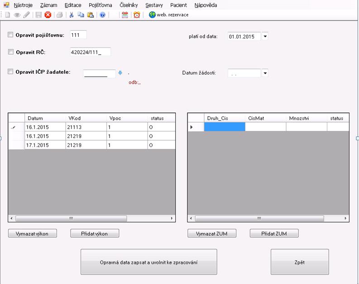The image size is (359, 284).
Task: Open the Editace menu
Action: pyautogui.click(x=73, y=5)
